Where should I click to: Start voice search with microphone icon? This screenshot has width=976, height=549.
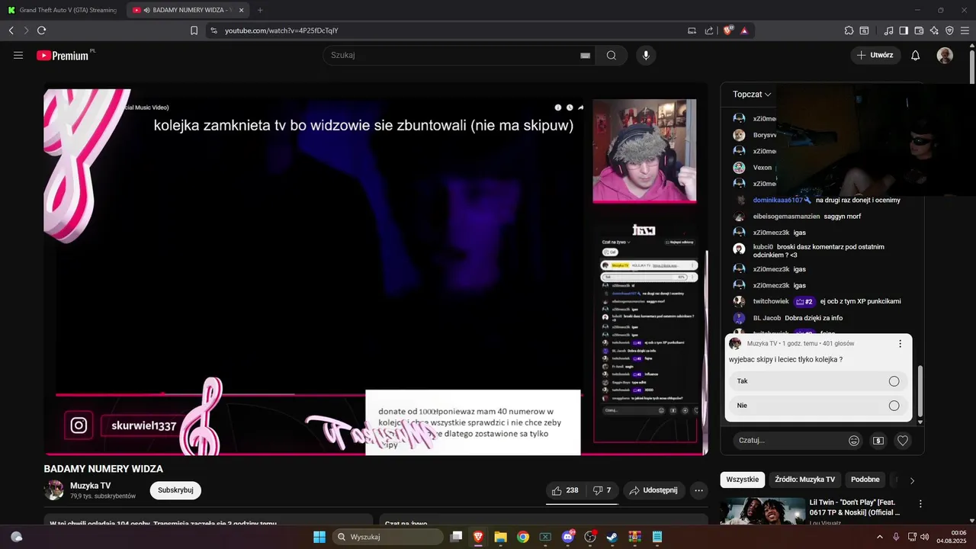(x=646, y=56)
